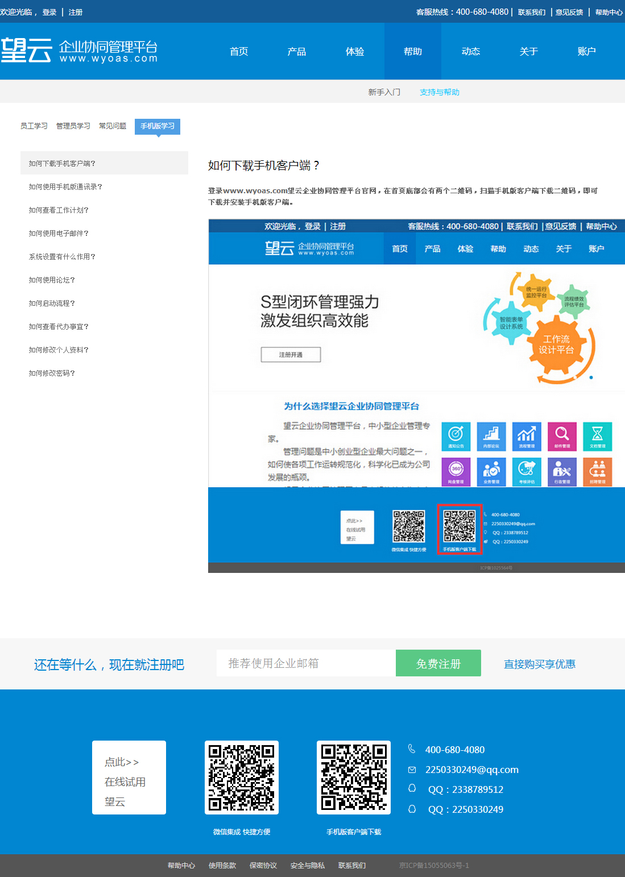Click the text 还在等什么,现在就注册吧

click(109, 664)
